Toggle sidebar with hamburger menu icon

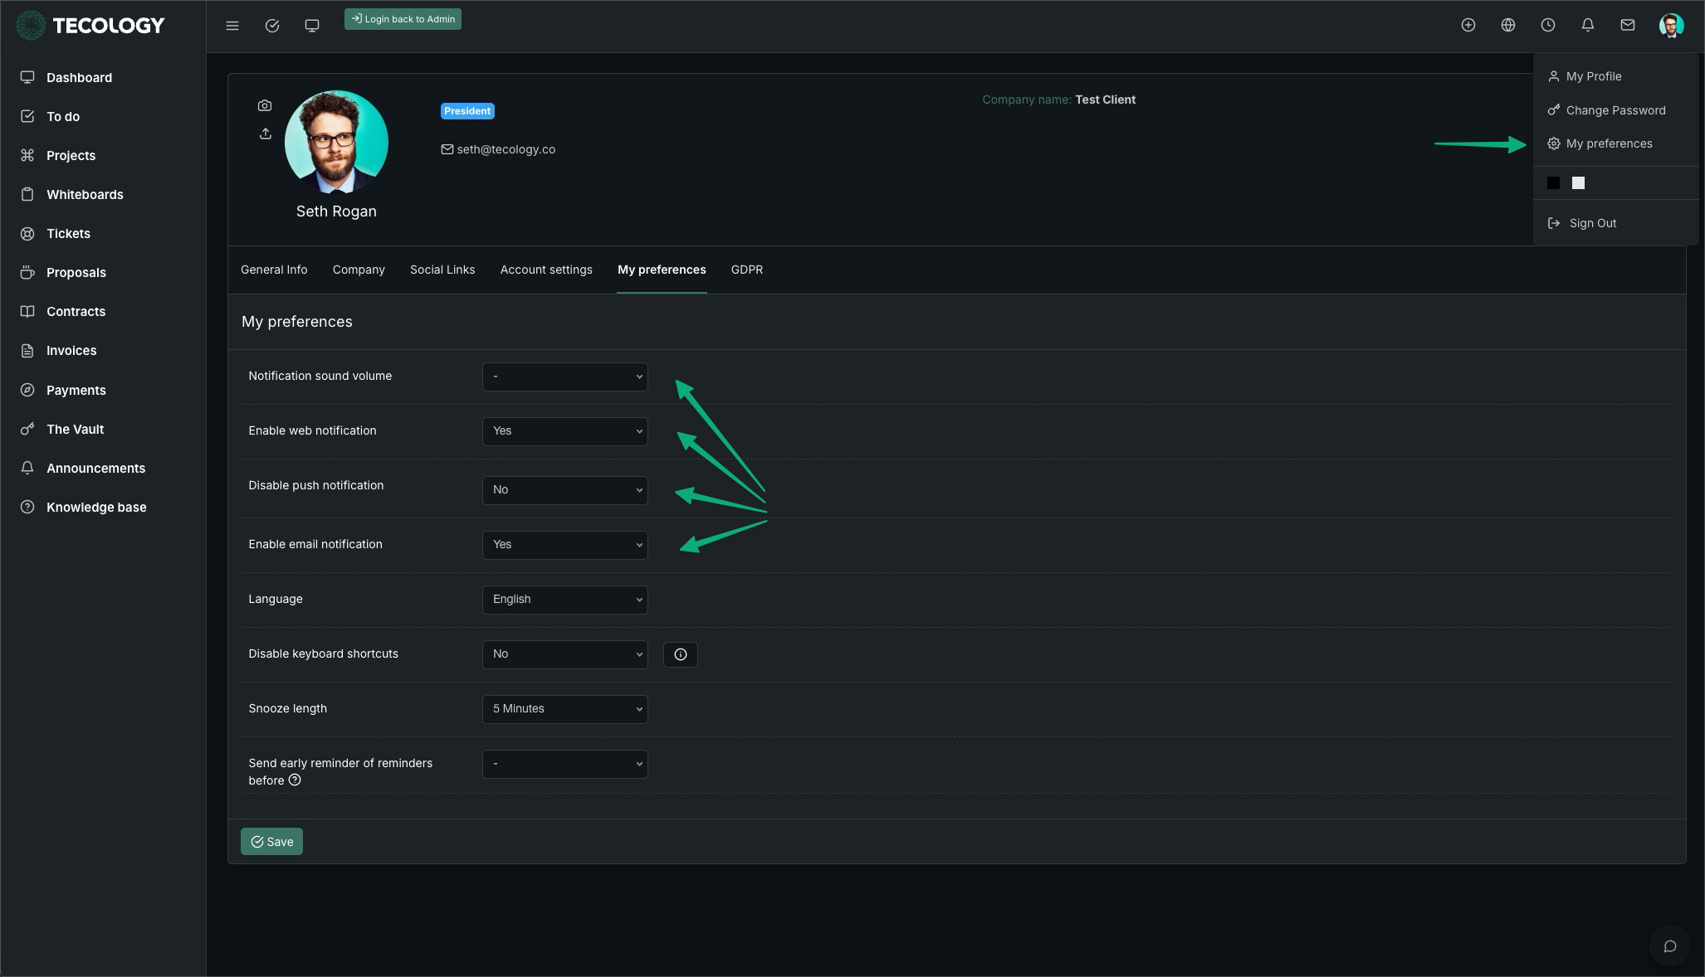pos(232,26)
